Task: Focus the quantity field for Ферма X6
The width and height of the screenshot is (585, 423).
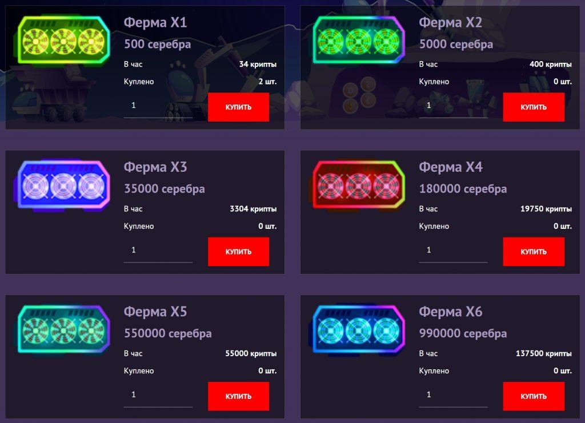Action: click(x=453, y=396)
